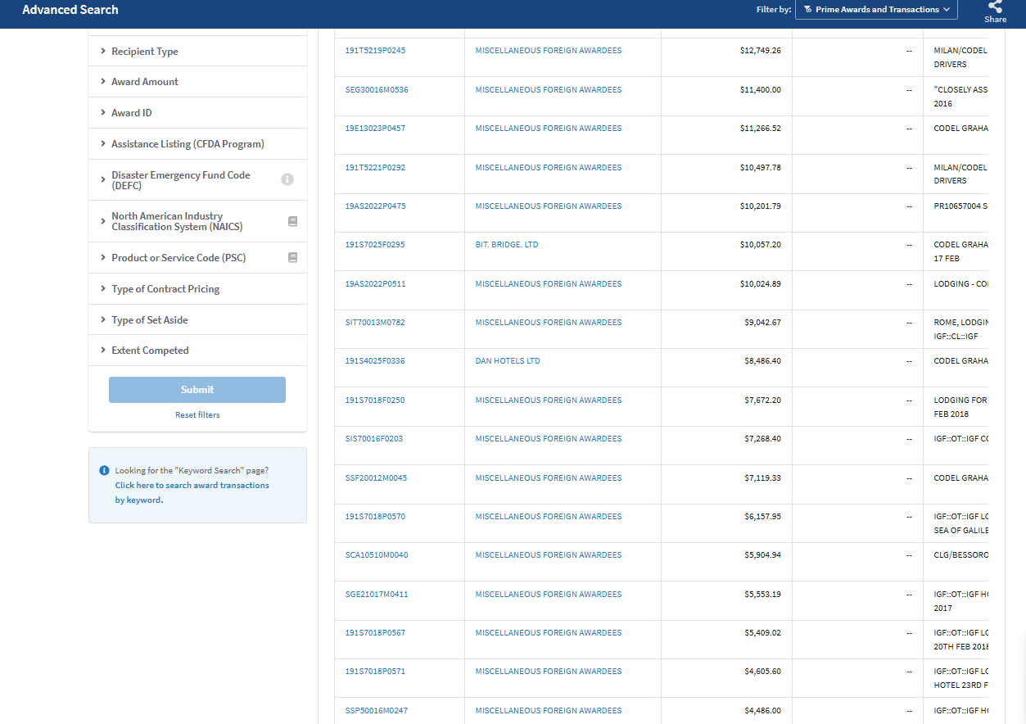Open recipient BIT. BRIDGE. LTD

coord(507,245)
